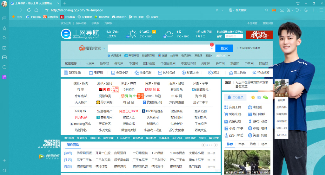The width and height of the screenshot is (325, 175).
Task: Open the 热门影视 bookmark
Action: [136, 17]
